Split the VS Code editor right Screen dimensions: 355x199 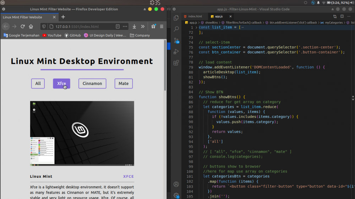[x=342, y=16]
